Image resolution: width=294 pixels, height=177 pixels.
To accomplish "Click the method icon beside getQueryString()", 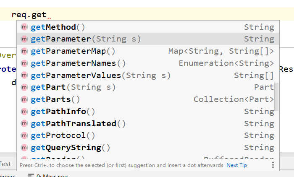I will click(x=24, y=148).
